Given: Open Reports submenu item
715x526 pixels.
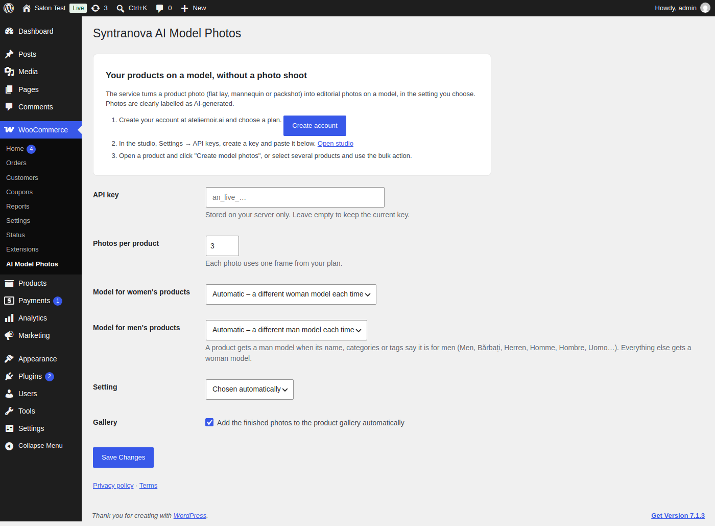Looking at the screenshot, I should (18, 207).
